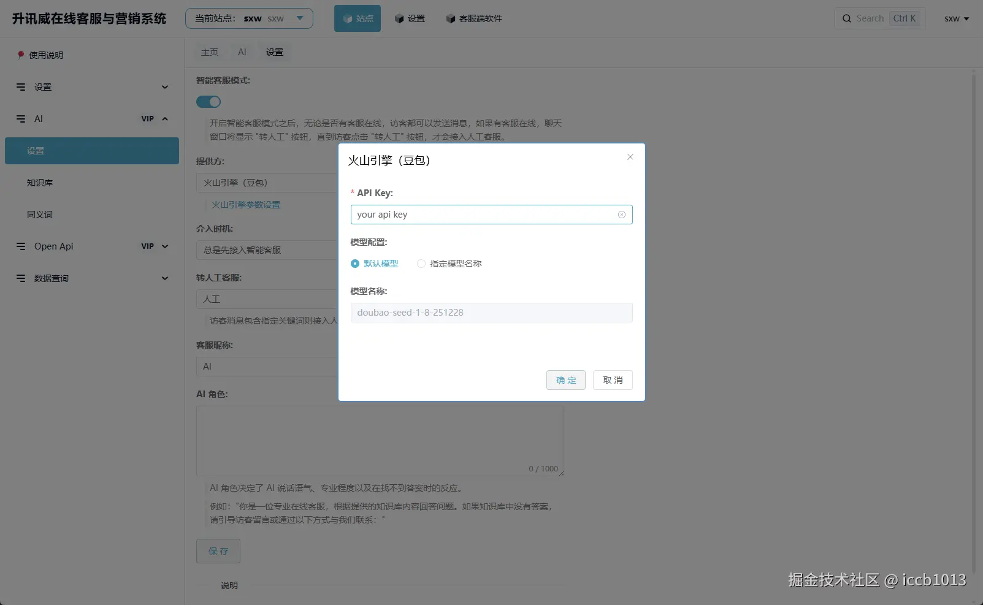Viewport: 983px width, 605px height.
Task: Collapse the AI sidebar section chevron
Action: [165, 119]
